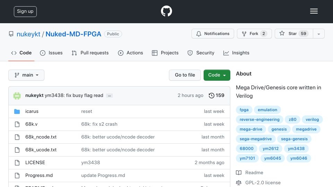The height and width of the screenshot is (187, 333).
Task: Open the nukeykt owner link
Action: pos(28,34)
